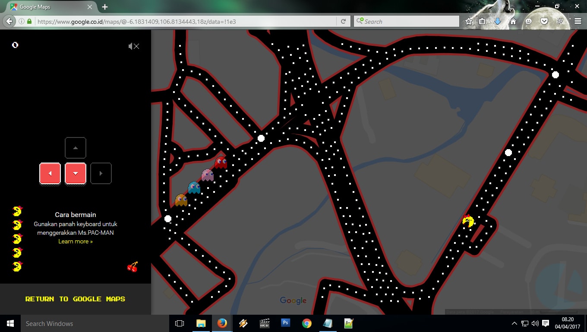Image resolution: width=587 pixels, height=332 pixels.
Task: Bookmark this page with the star icon
Action: [x=469, y=21]
